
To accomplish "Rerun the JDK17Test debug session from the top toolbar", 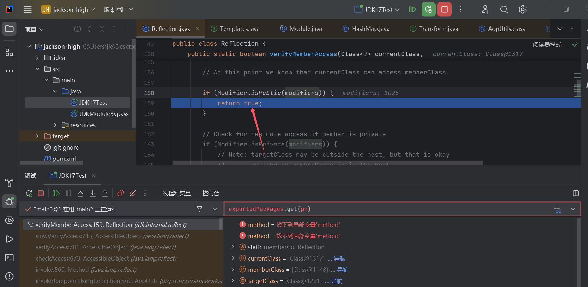I will pyautogui.click(x=428, y=9).
